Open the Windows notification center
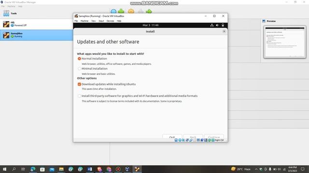309x173 pixels. tap(303, 169)
